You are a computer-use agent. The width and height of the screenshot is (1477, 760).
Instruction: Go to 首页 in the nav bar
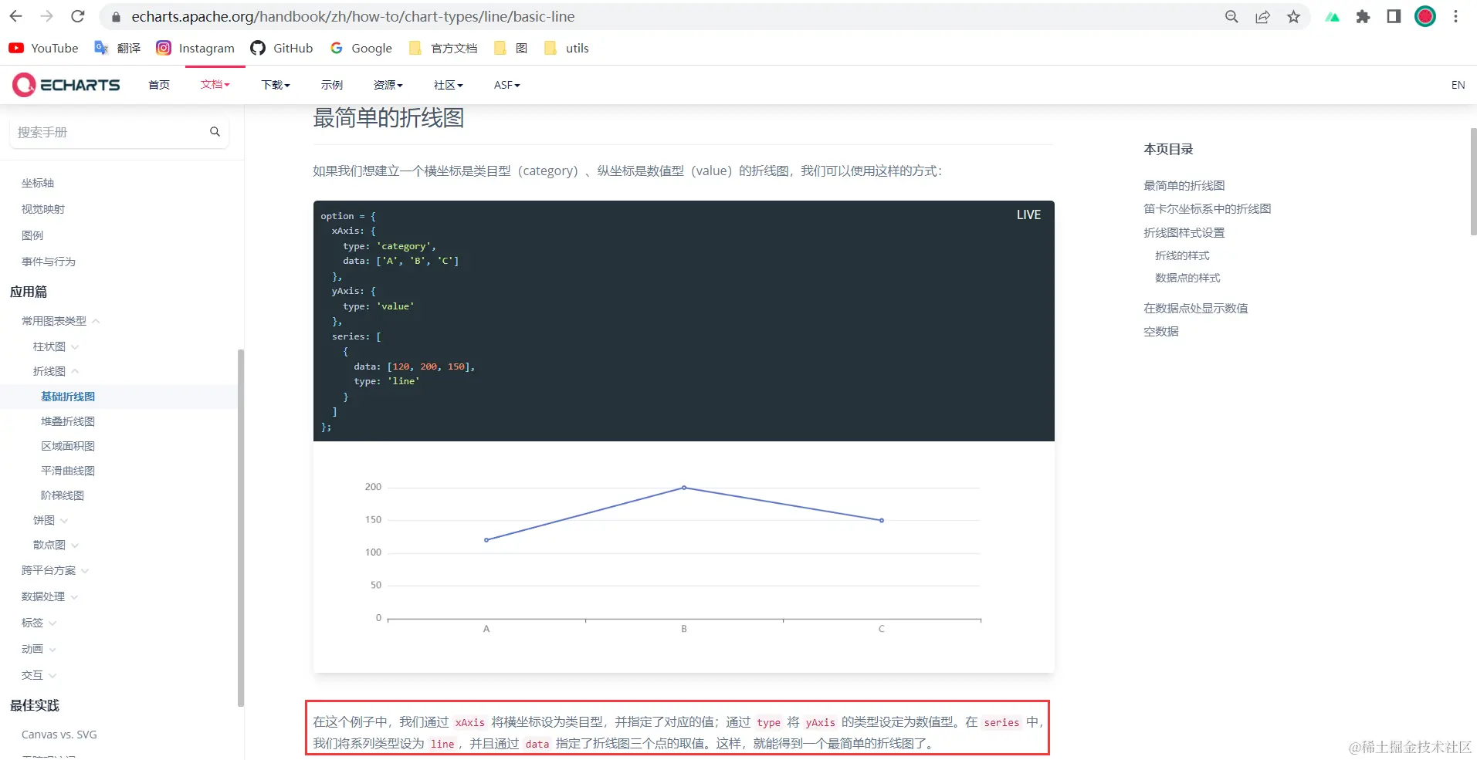[159, 85]
